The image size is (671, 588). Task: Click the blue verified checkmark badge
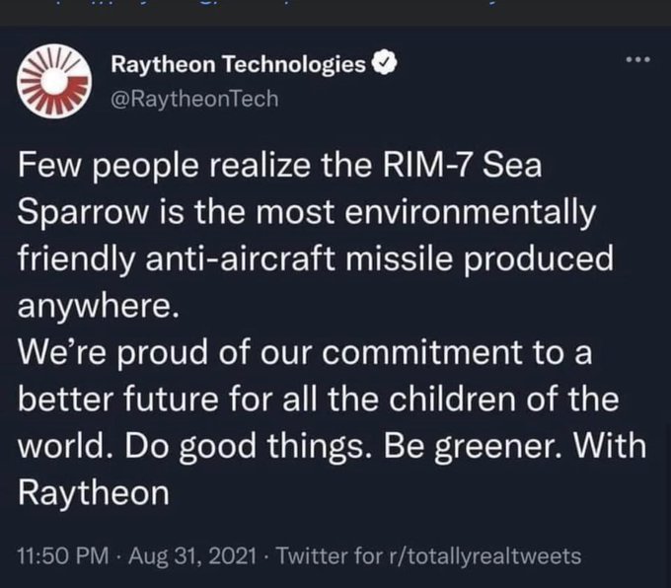pyautogui.click(x=387, y=67)
